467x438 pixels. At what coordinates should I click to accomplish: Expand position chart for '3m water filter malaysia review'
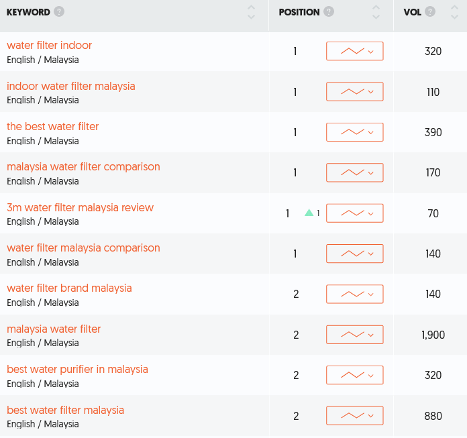pyautogui.click(x=355, y=213)
